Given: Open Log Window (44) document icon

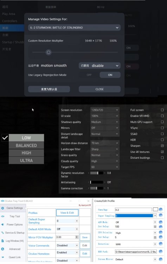Looking at the screenshot, I should pos(2,241).
